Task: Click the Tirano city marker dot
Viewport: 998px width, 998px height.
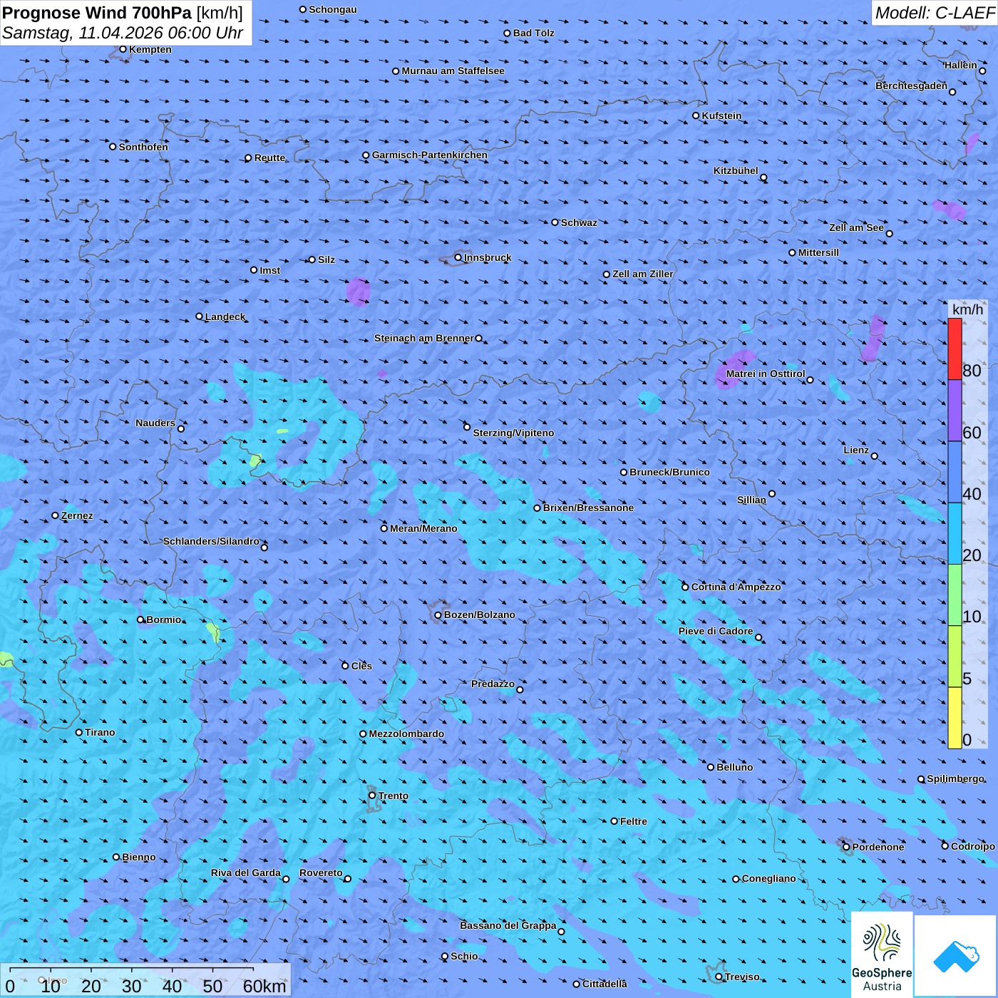Action: (79, 732)
